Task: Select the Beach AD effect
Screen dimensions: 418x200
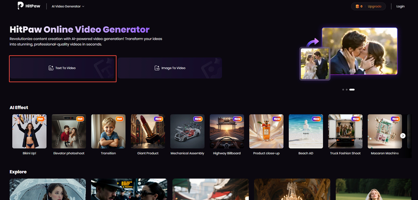Action: 306,131
